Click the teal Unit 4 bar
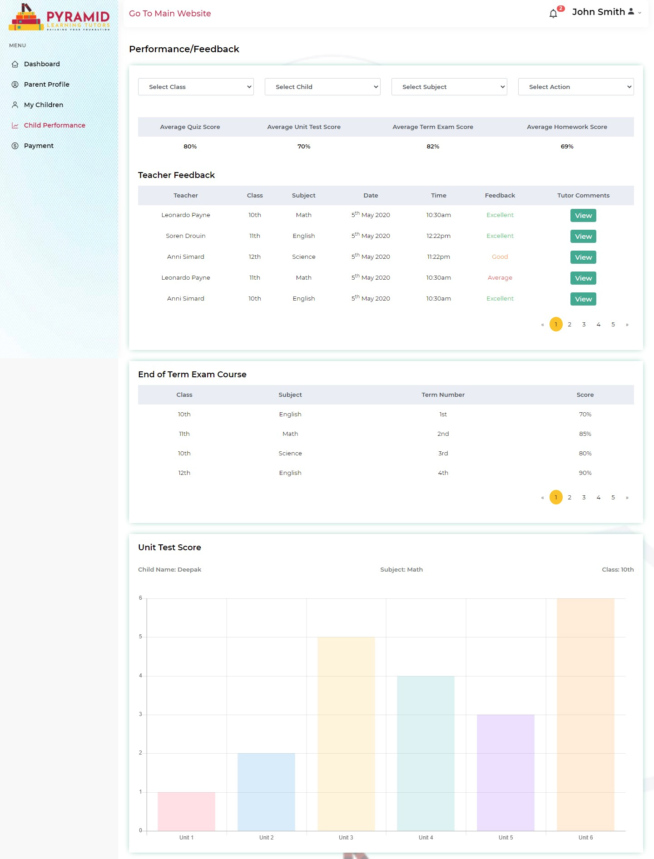 coord(426,754)
